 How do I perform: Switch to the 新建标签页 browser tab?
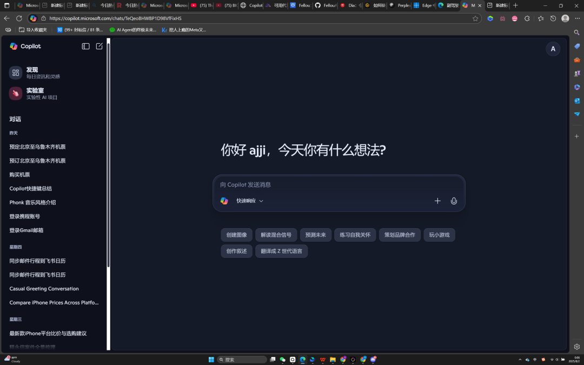click(497, 6)
